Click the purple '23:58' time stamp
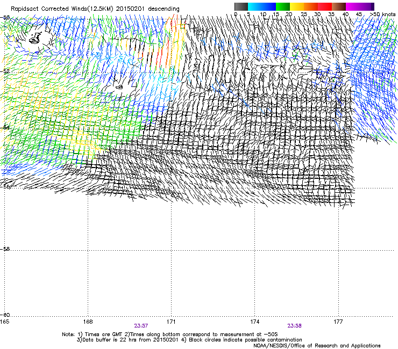 pos(294,326)
